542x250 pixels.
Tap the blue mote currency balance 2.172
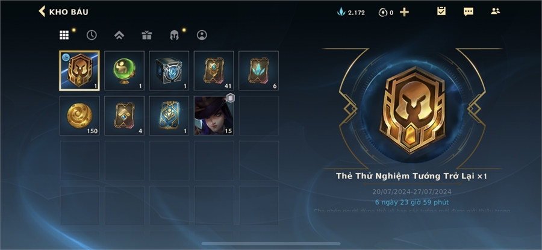pos(351,13)
